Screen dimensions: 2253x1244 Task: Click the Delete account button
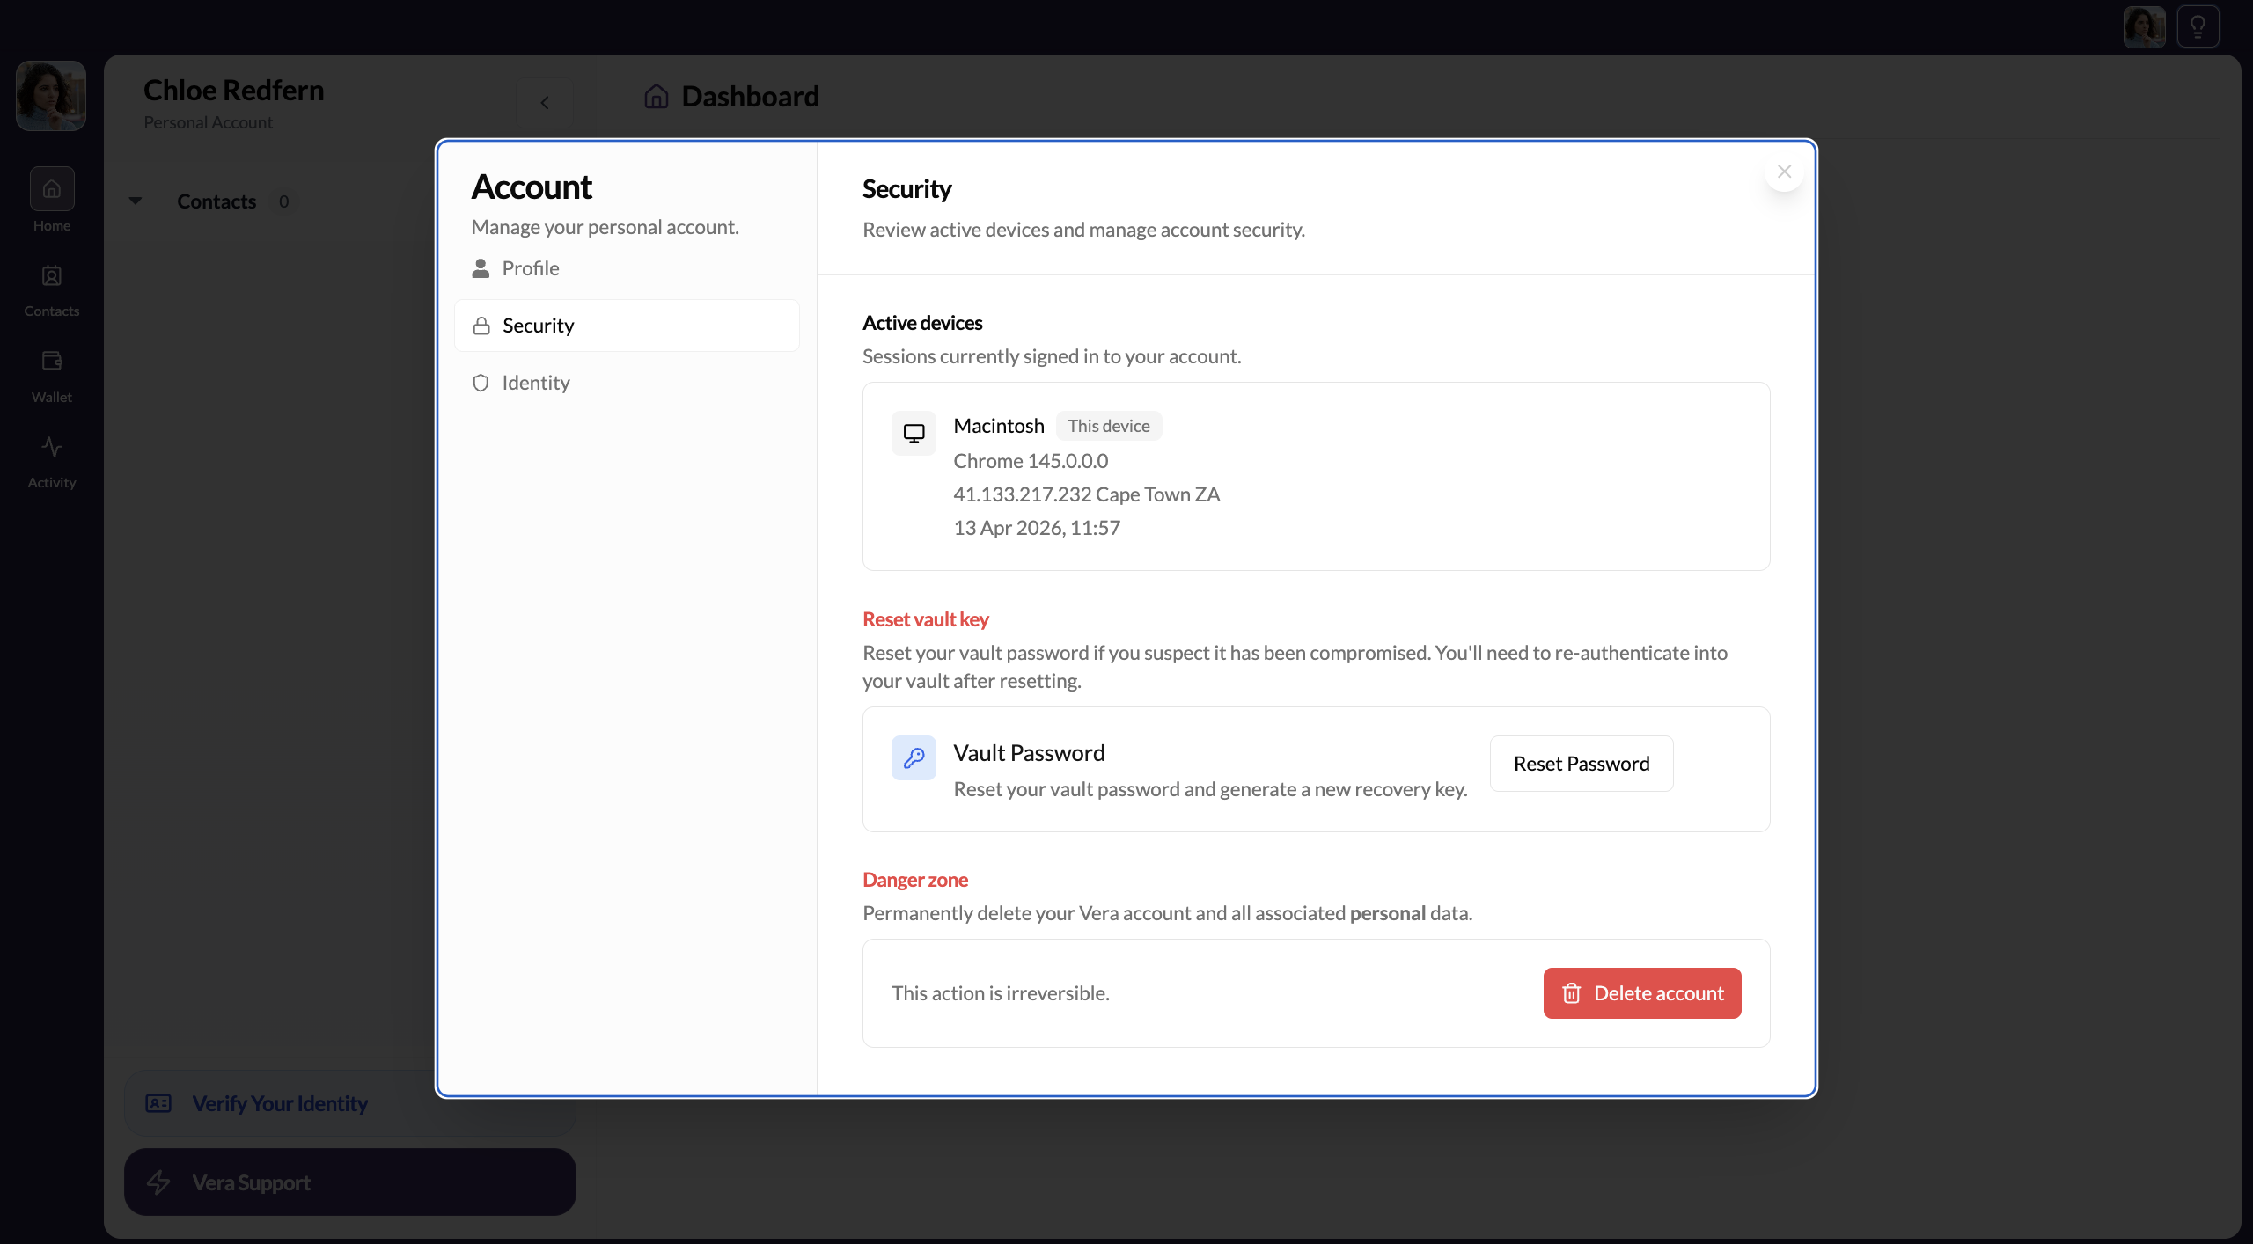click(x=1642, y=993)
